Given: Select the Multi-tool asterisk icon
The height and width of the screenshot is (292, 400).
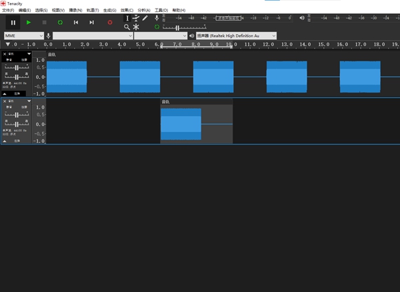Looking at the screenshot, I should tap(136, 27).
